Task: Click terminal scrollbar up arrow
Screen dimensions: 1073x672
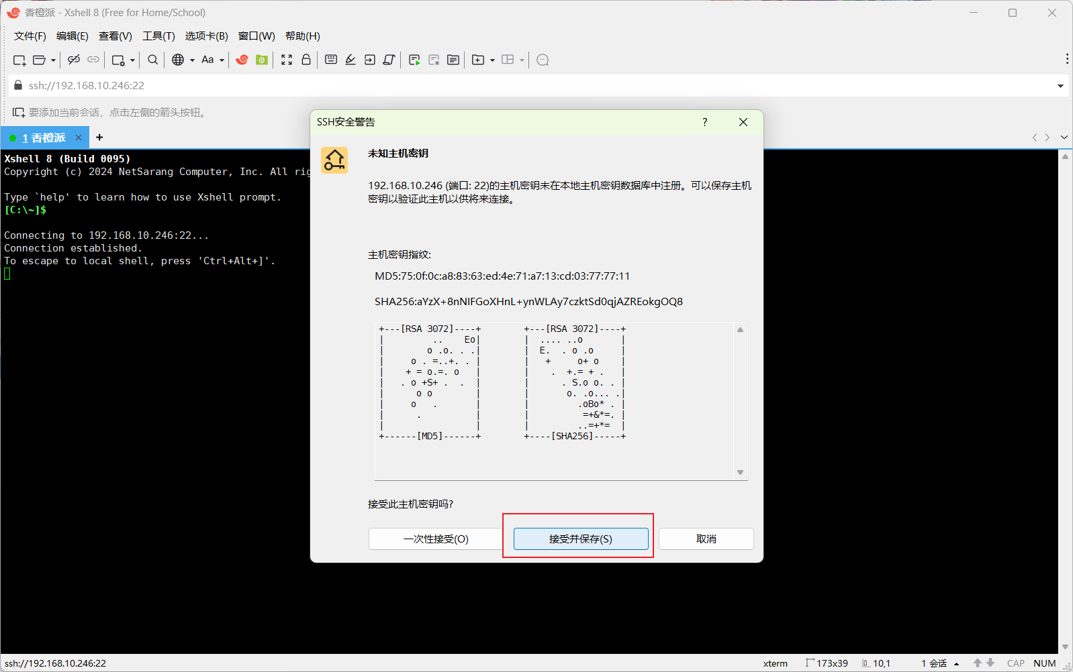Action: [1066, 156]
